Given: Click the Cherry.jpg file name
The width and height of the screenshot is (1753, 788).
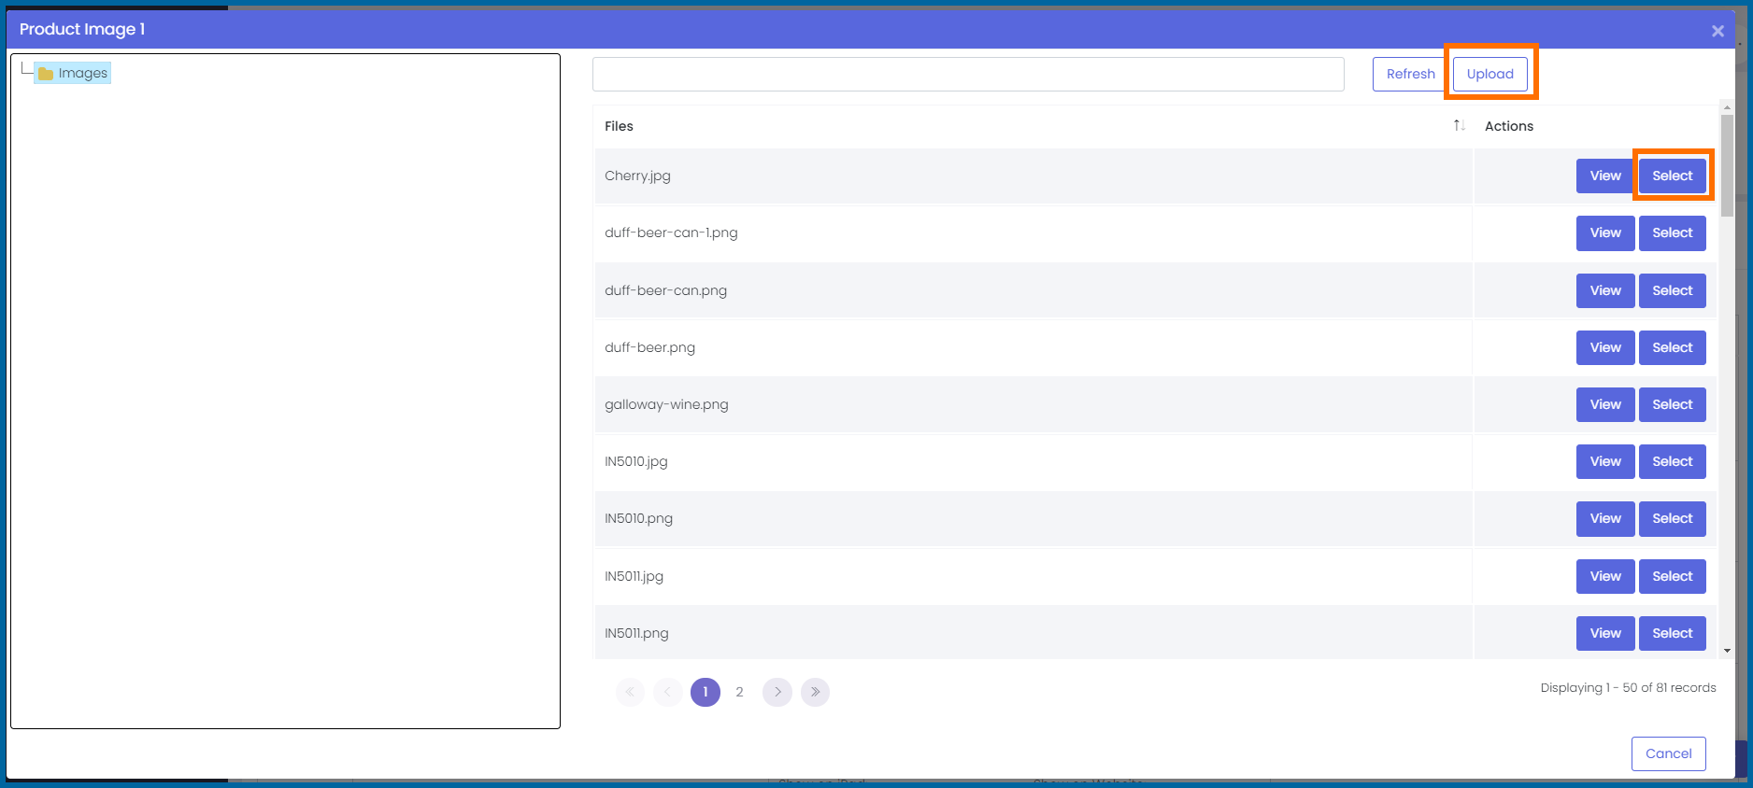Looking at the screenshot, I should tap(637, 176).
